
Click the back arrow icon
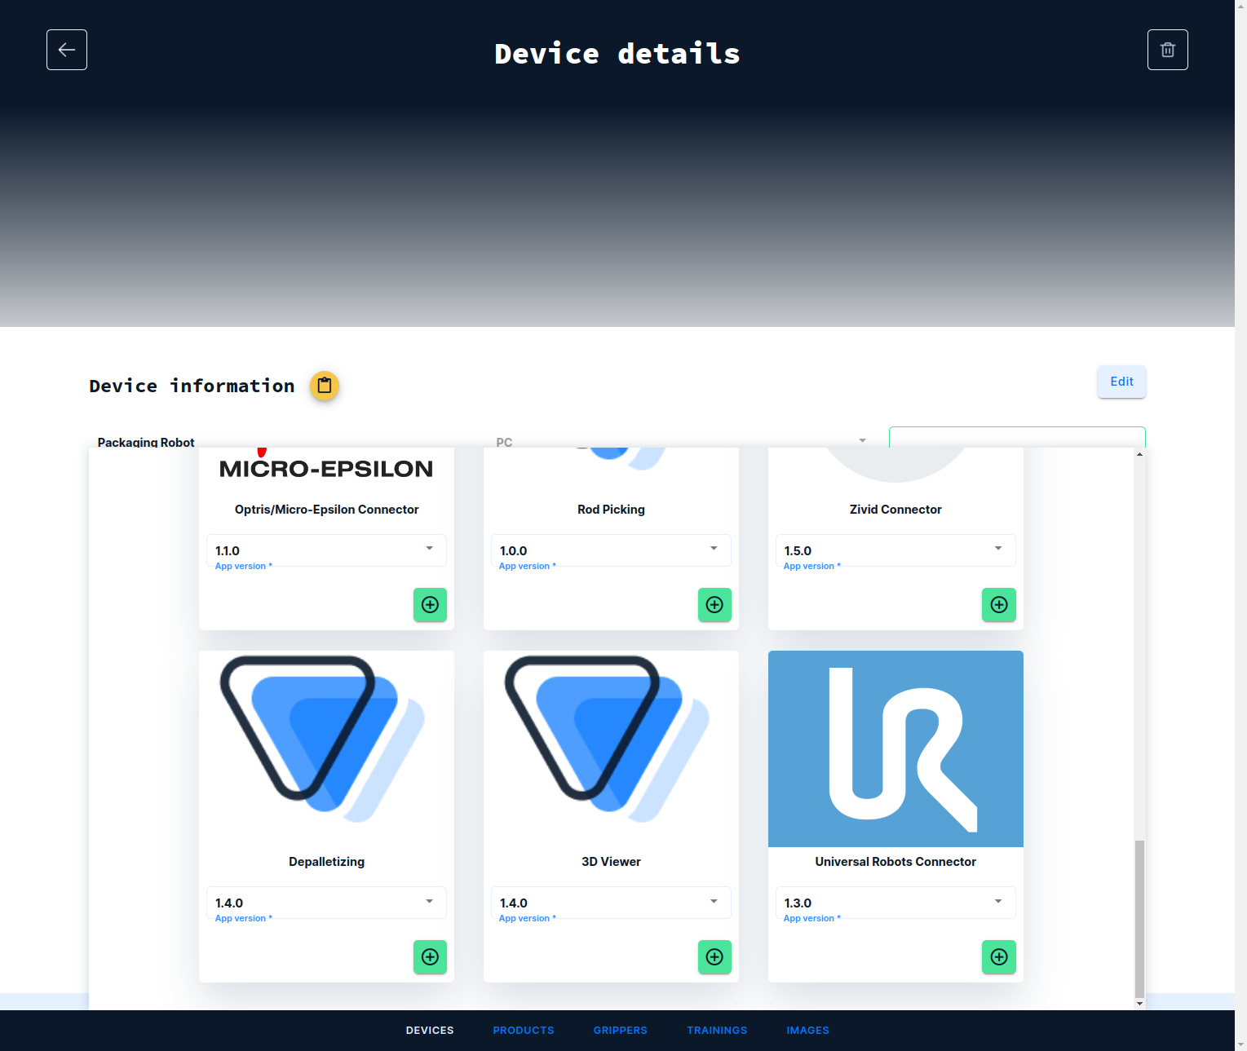pos(67,50)
